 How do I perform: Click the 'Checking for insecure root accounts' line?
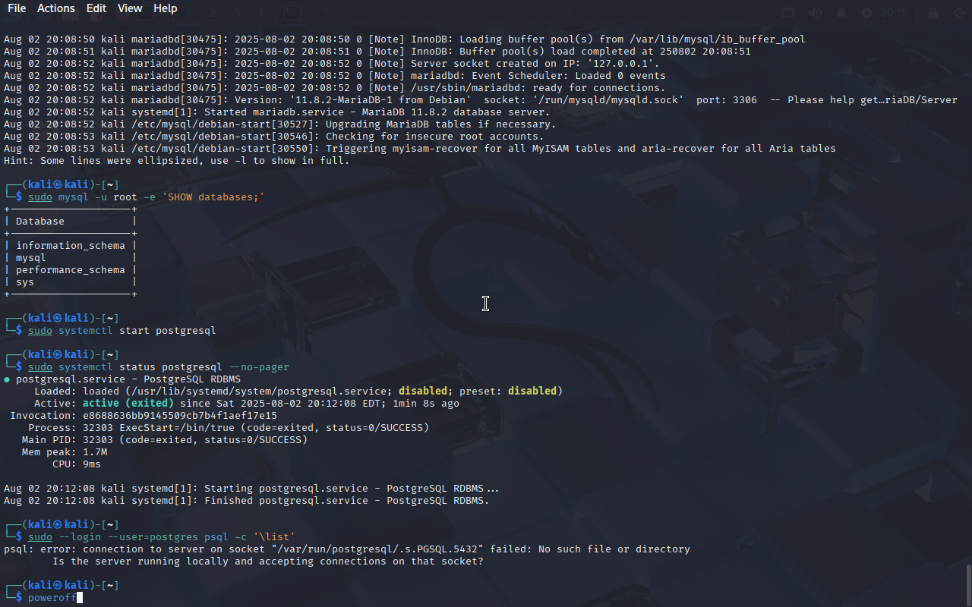(274, 137)
